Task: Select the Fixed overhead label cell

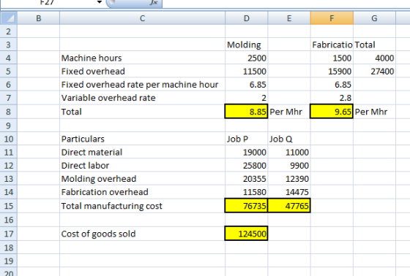Action: pos(142,72)
